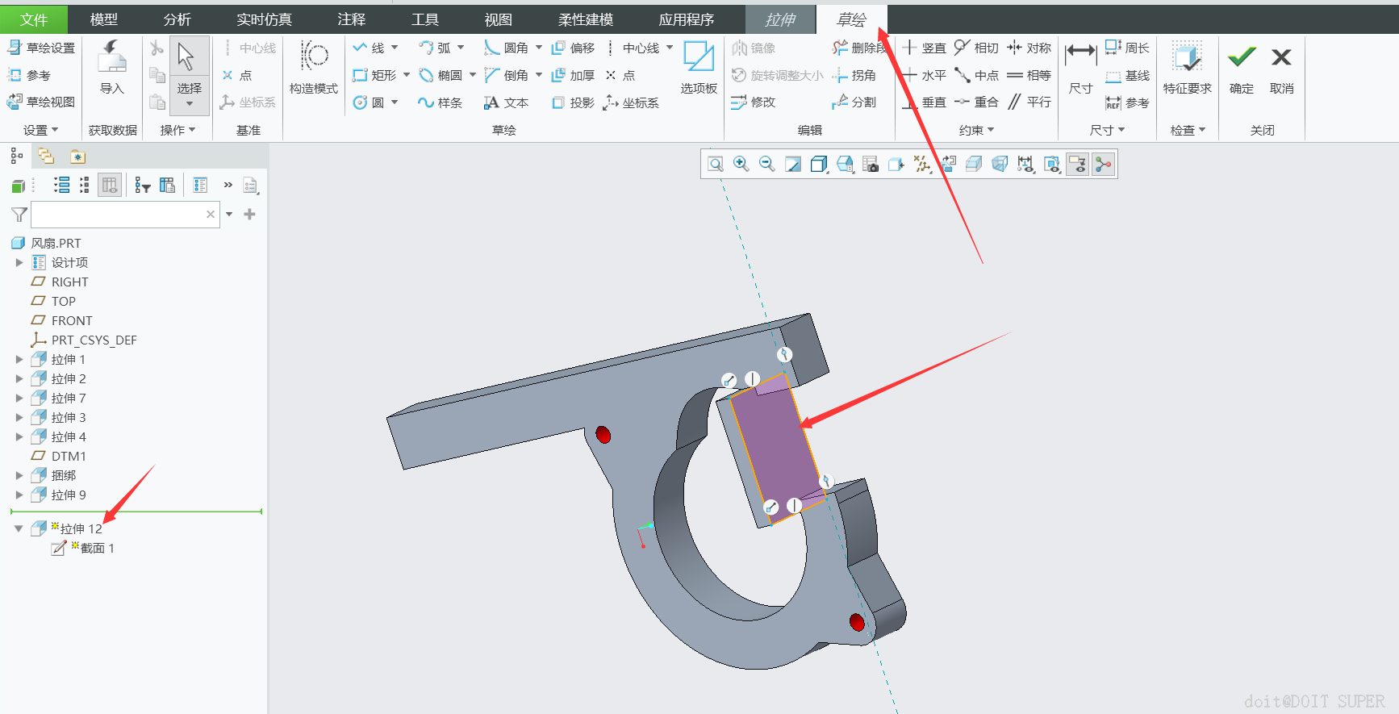Apply the 竖直 vertical constraint
The width and height of the screenshot is (1399, 714).
924,48
